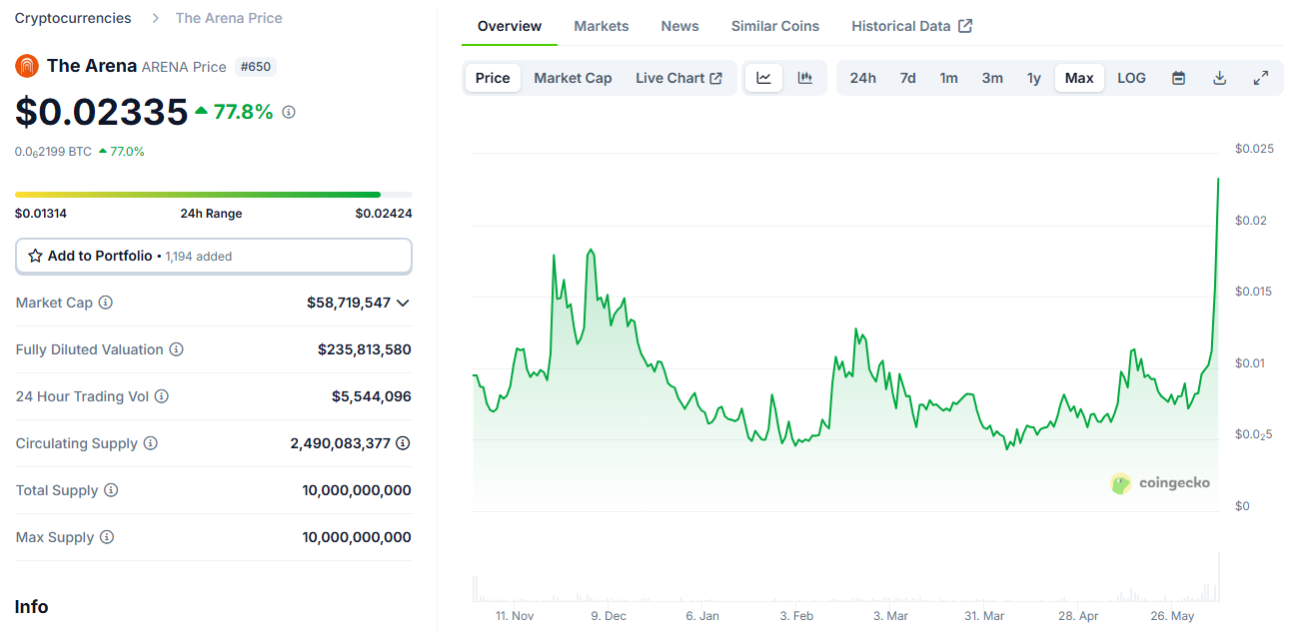Expand chart to fullscreen icon
The width and height of the screenshot is (1294, 632).
point(1261,78)
